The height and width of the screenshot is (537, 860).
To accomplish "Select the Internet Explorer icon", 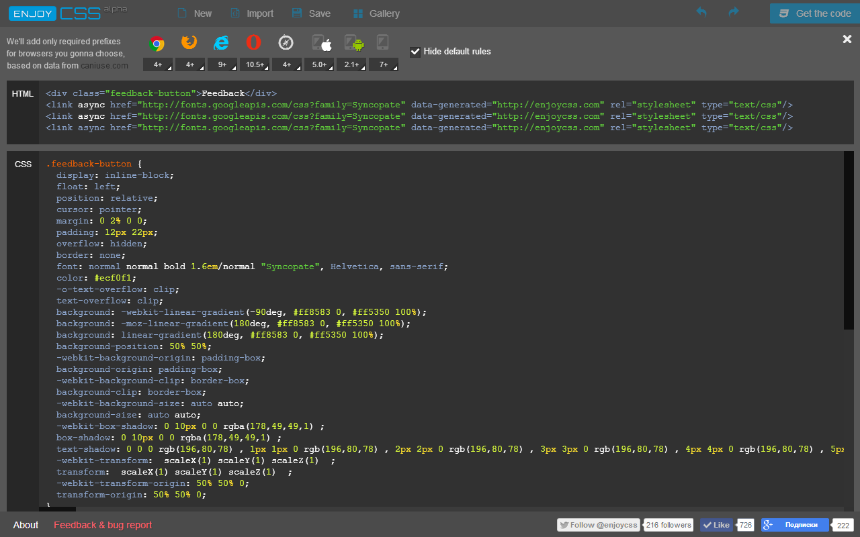I will coord(221,43).
